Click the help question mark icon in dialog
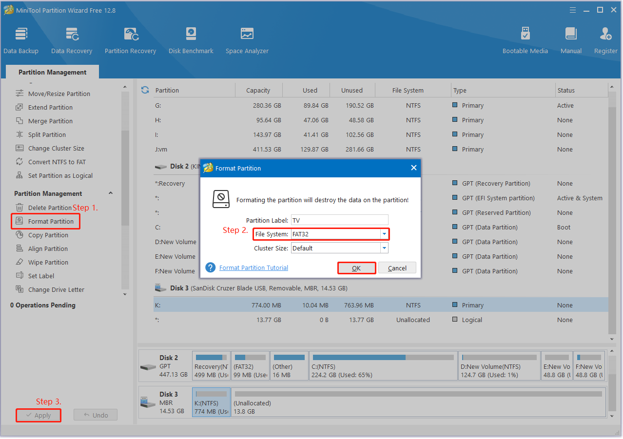 211,267
